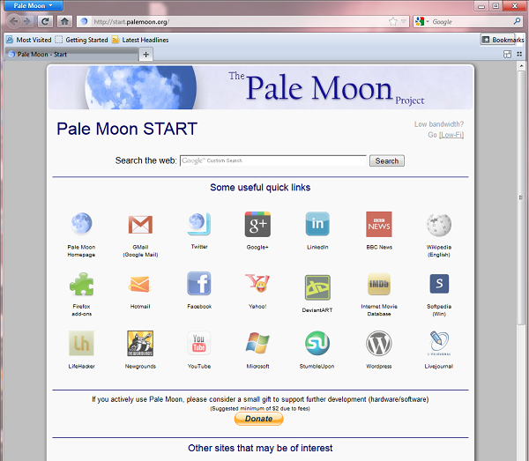Viewport: 529px width, 461px height.
Task: Open the Most Visited bookmarks folder
Action: pyautogui.click(x=29, y=40)
